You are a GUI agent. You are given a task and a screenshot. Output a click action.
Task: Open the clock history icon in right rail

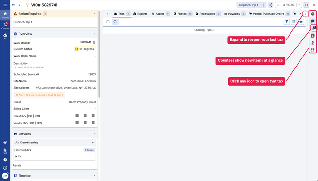click(313, 14)
